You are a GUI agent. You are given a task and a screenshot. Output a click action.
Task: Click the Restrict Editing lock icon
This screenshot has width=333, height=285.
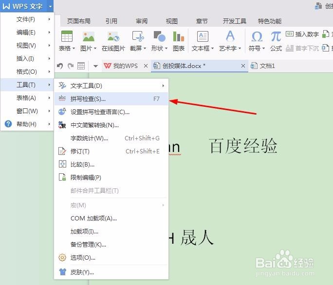tap(62, 177)
